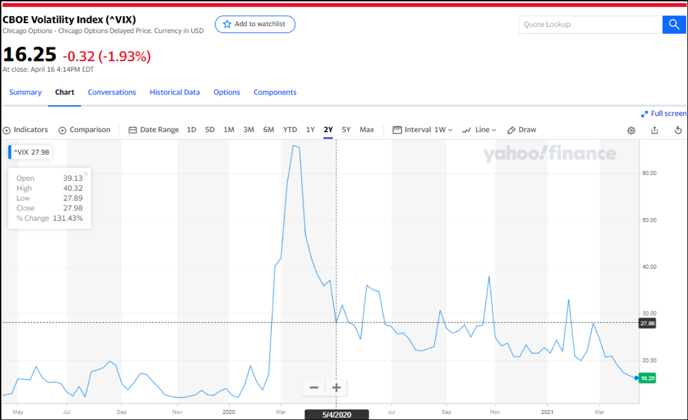
Task: Open the Indicators menu
Action: pos(25,130)
